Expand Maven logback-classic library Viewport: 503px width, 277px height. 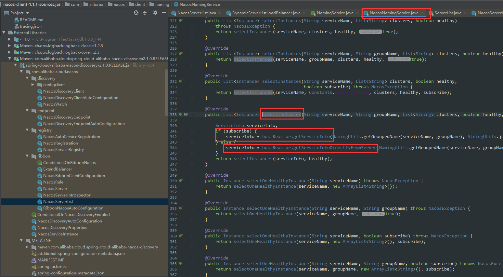(9, 45)
